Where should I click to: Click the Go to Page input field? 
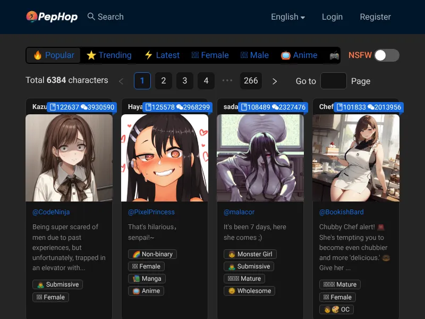point(334,81)
